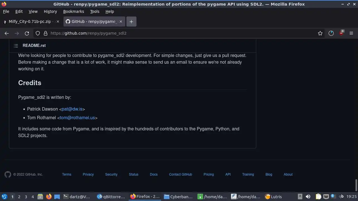Open the History menu
Image resolution: width=358 pixels, height=201 pixels.
tap(50, 11)
